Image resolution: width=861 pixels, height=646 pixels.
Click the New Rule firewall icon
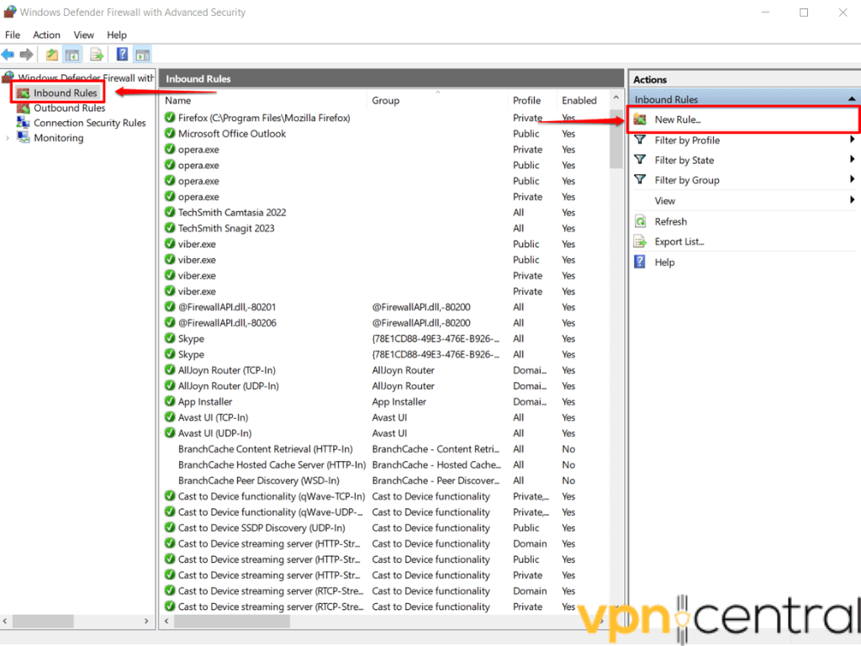[640, 119]
